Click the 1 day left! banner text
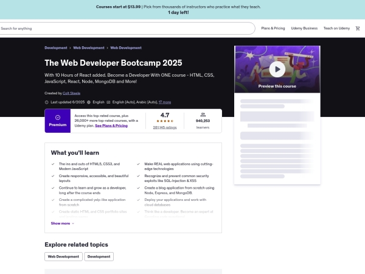 click(x=178, y=13)
